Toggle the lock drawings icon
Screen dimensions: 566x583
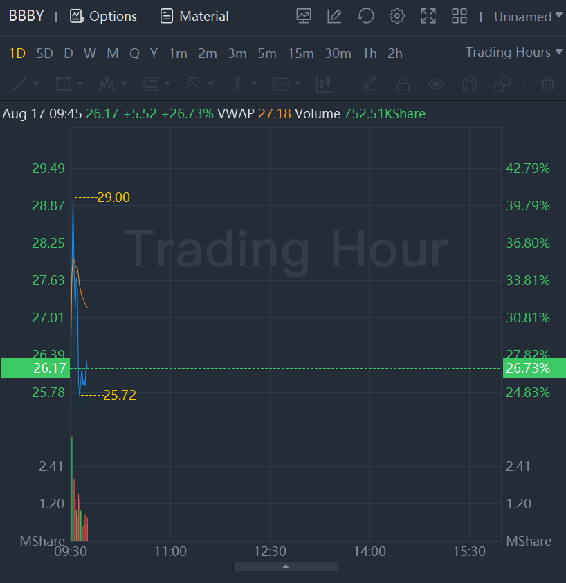pyautogui.click(x=403, y=84)
